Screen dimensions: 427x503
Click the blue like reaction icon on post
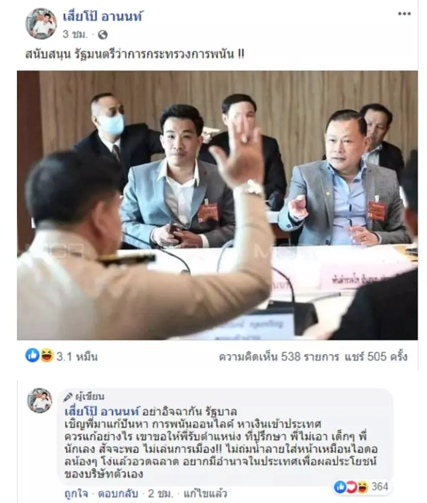33,355
